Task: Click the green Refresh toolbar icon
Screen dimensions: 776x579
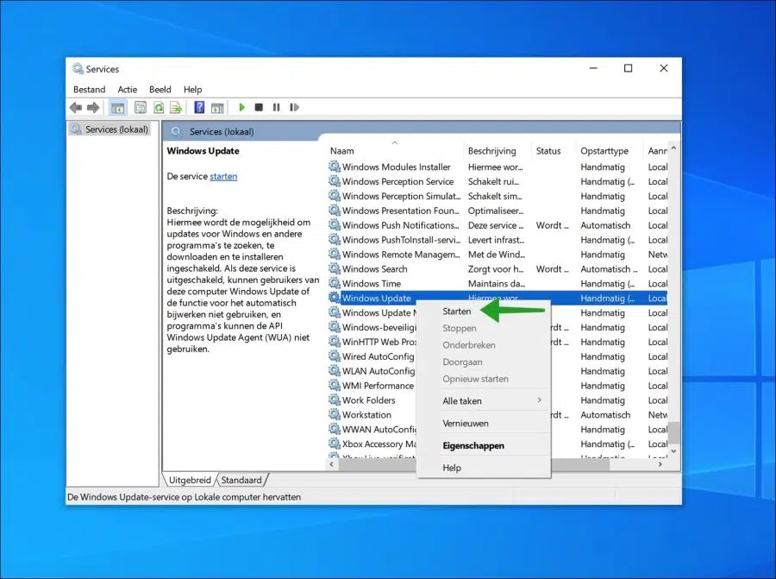Action: click(x=159, y=108)
